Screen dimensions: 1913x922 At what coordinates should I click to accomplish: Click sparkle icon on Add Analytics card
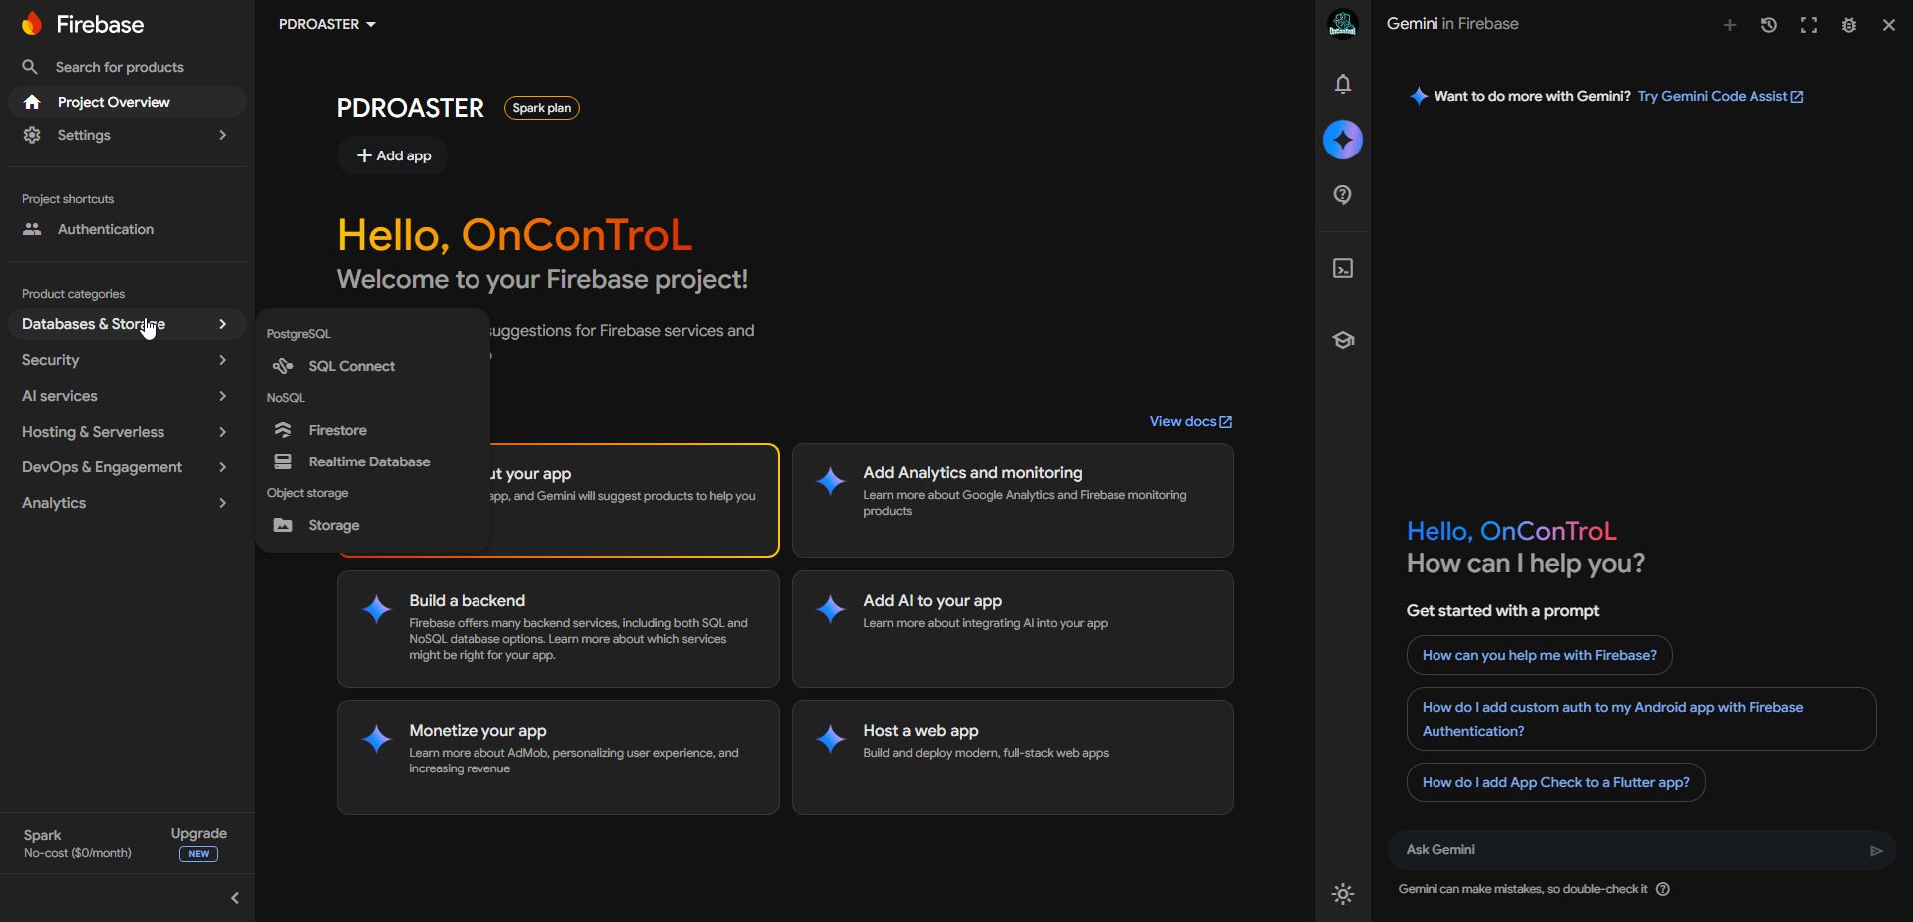(831, 481)
